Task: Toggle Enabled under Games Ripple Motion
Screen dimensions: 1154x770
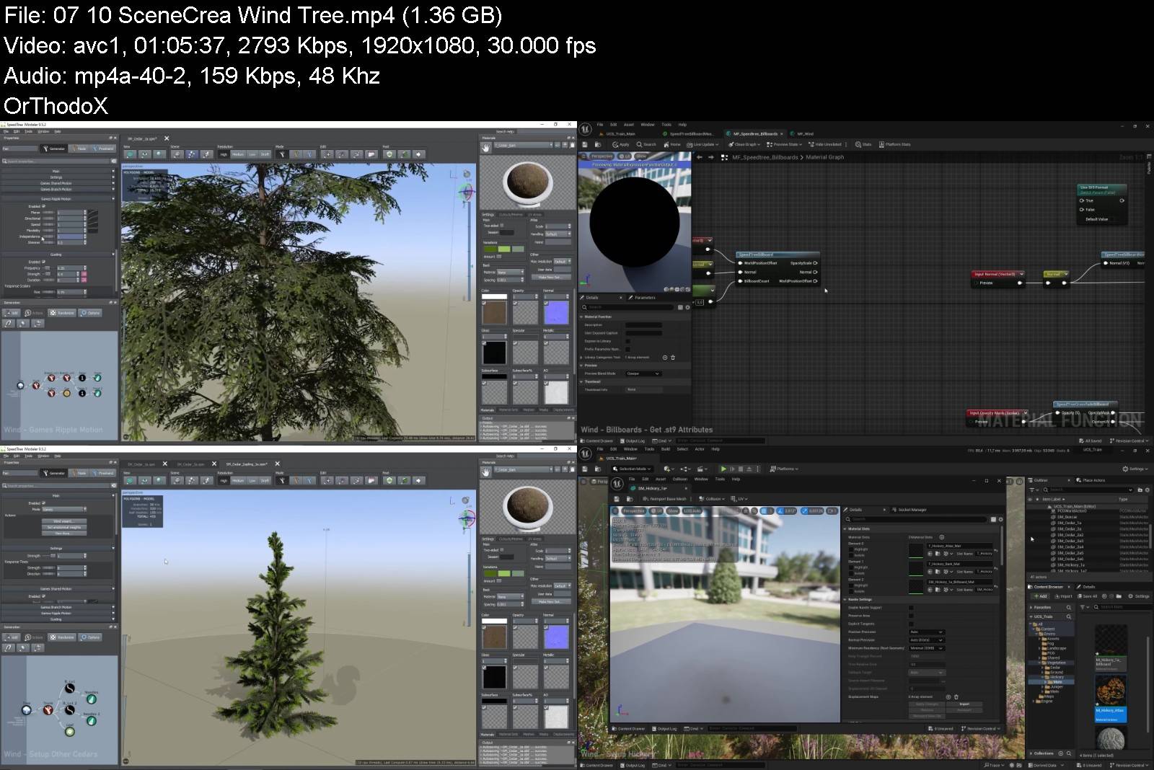Action: click(x=43, y=206)
